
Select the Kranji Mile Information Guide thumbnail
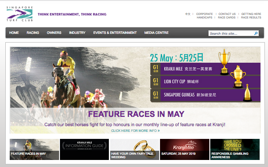point(85,149)
